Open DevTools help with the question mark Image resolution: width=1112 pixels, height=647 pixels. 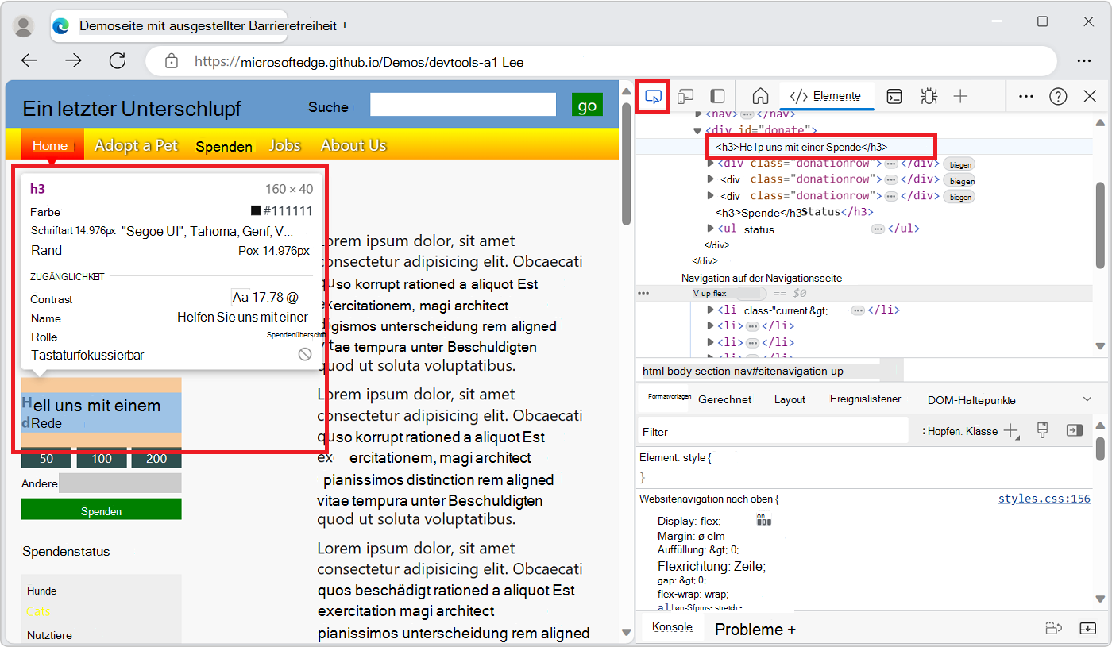pyautogui.click(x=1058, y=95)
